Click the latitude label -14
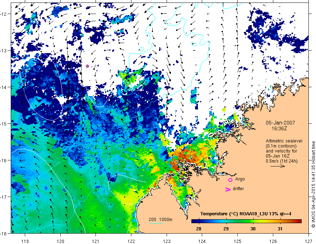The width and height of the screenshot is (316, 244). 4,87
